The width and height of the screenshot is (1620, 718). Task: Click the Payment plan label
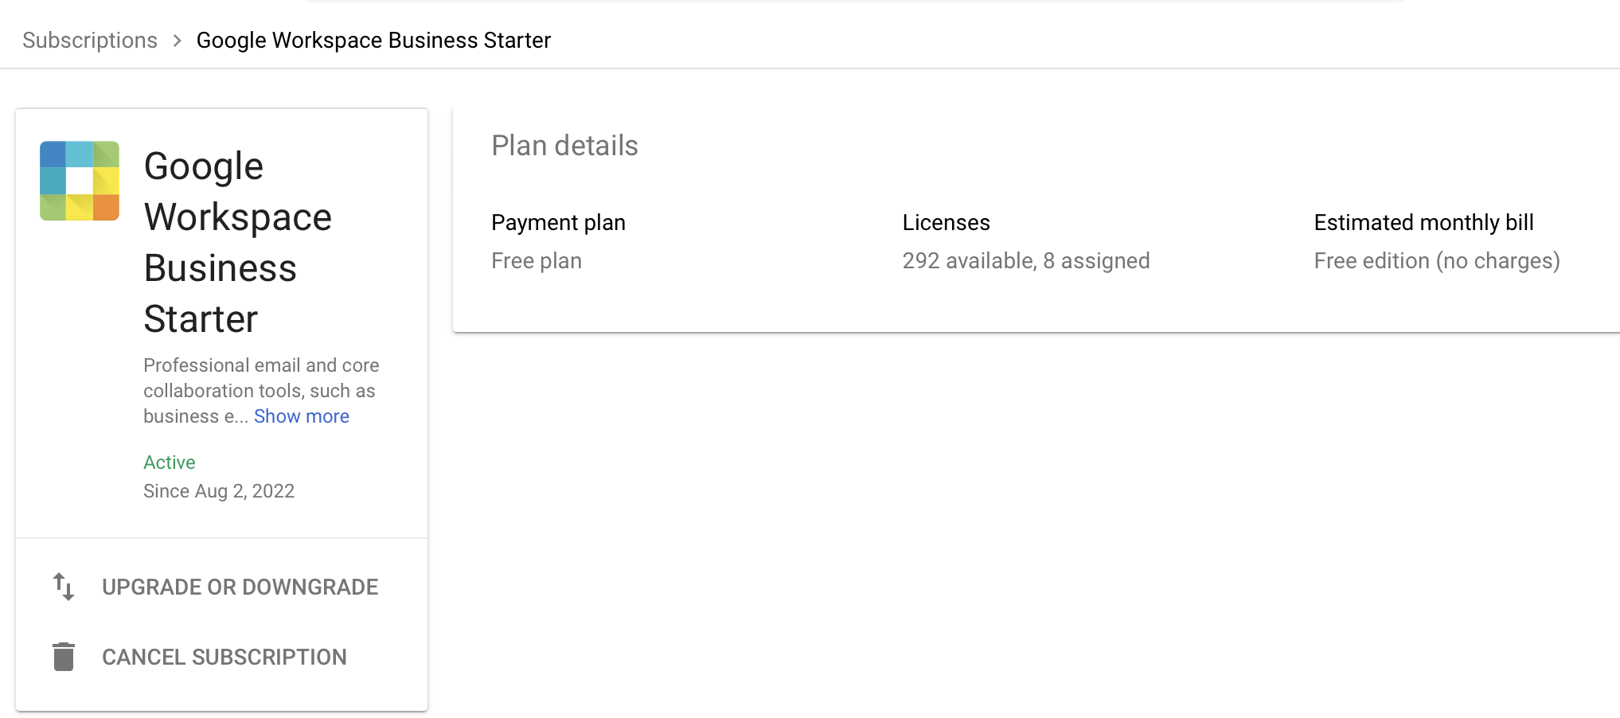point(558,222)
